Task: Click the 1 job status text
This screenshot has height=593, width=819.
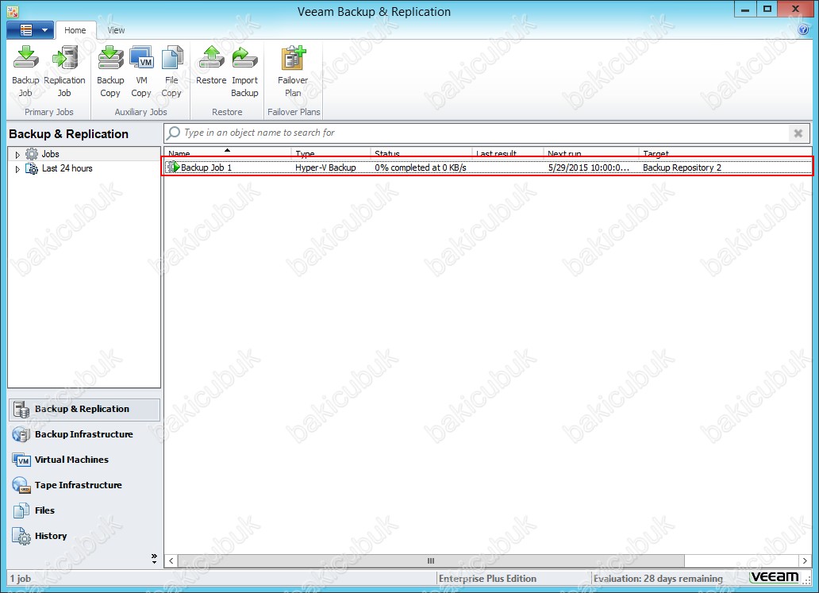Action: coord(21,579)
